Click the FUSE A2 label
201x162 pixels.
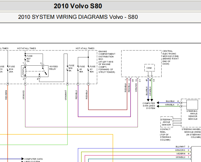82,69
